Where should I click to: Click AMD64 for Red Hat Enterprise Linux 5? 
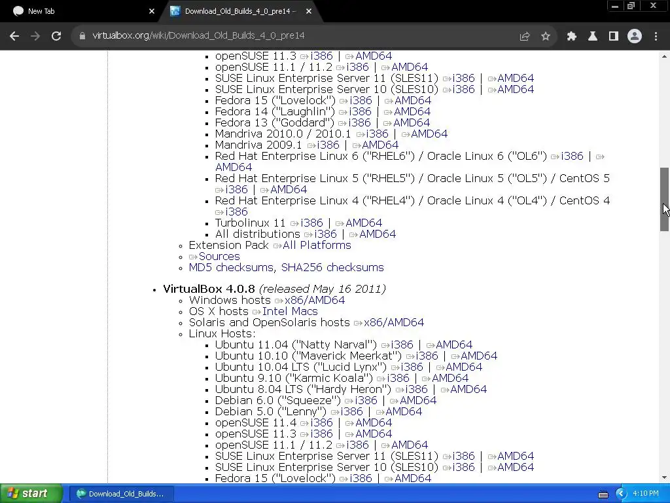289,189
